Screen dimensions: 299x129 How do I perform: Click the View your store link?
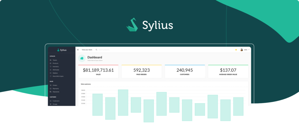(87, 50)
